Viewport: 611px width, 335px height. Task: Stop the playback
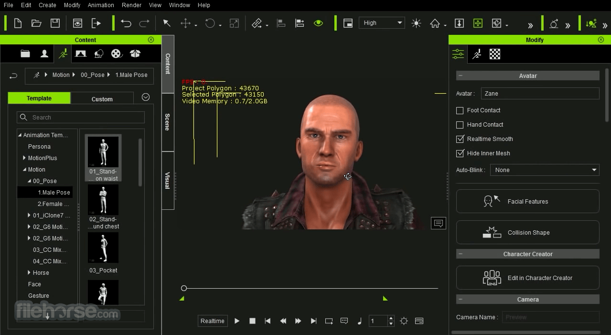pyautogui.click(x=252, y=321)
